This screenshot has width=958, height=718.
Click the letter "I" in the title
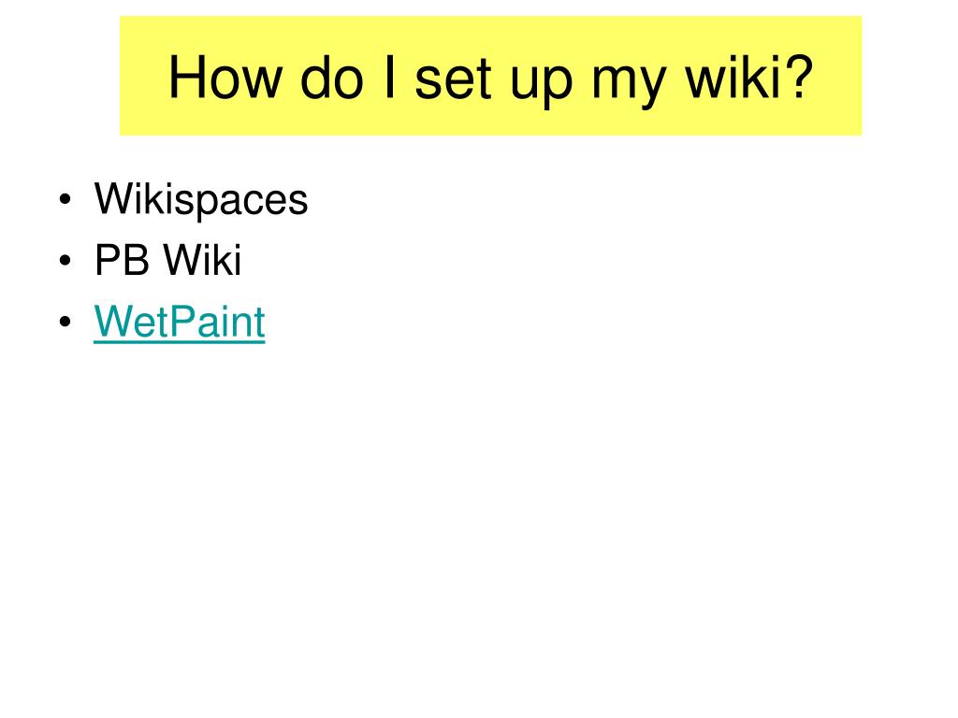(x=389, y=78)
